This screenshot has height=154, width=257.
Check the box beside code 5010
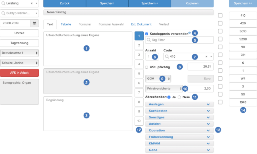coord(220,31)
